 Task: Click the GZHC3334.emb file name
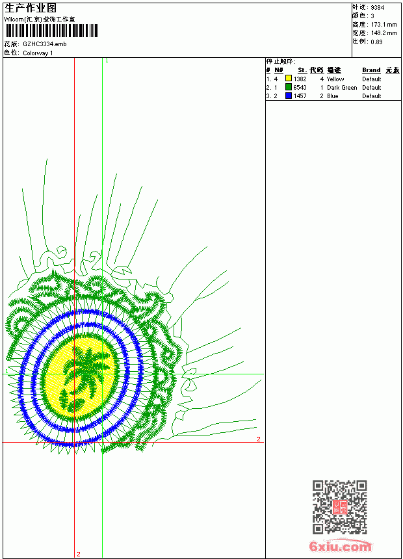coord(45,44)
